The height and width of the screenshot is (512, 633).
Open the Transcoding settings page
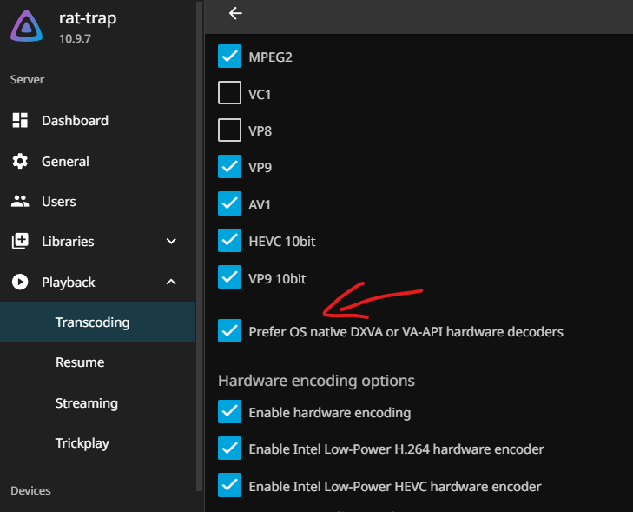coord(92,322)
